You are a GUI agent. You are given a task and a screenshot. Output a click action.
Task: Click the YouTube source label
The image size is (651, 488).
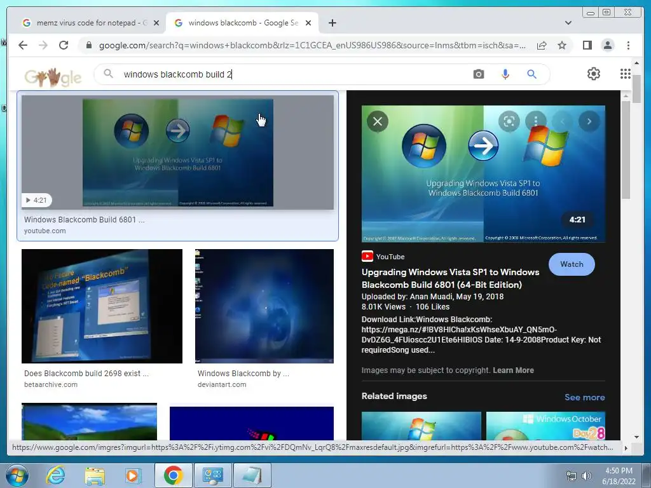[x=390, y=257]
